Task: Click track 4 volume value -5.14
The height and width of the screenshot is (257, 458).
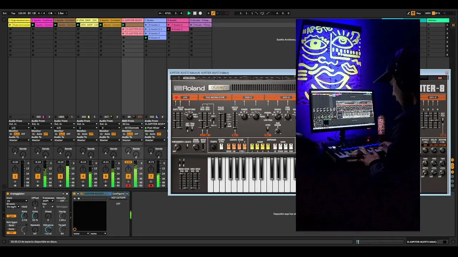Action: (83, 162)
